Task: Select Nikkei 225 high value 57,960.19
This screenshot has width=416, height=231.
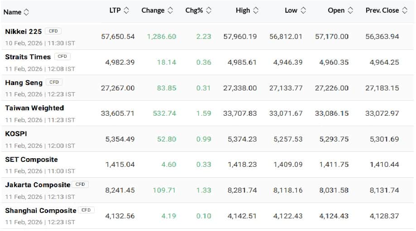Action: 240,37
